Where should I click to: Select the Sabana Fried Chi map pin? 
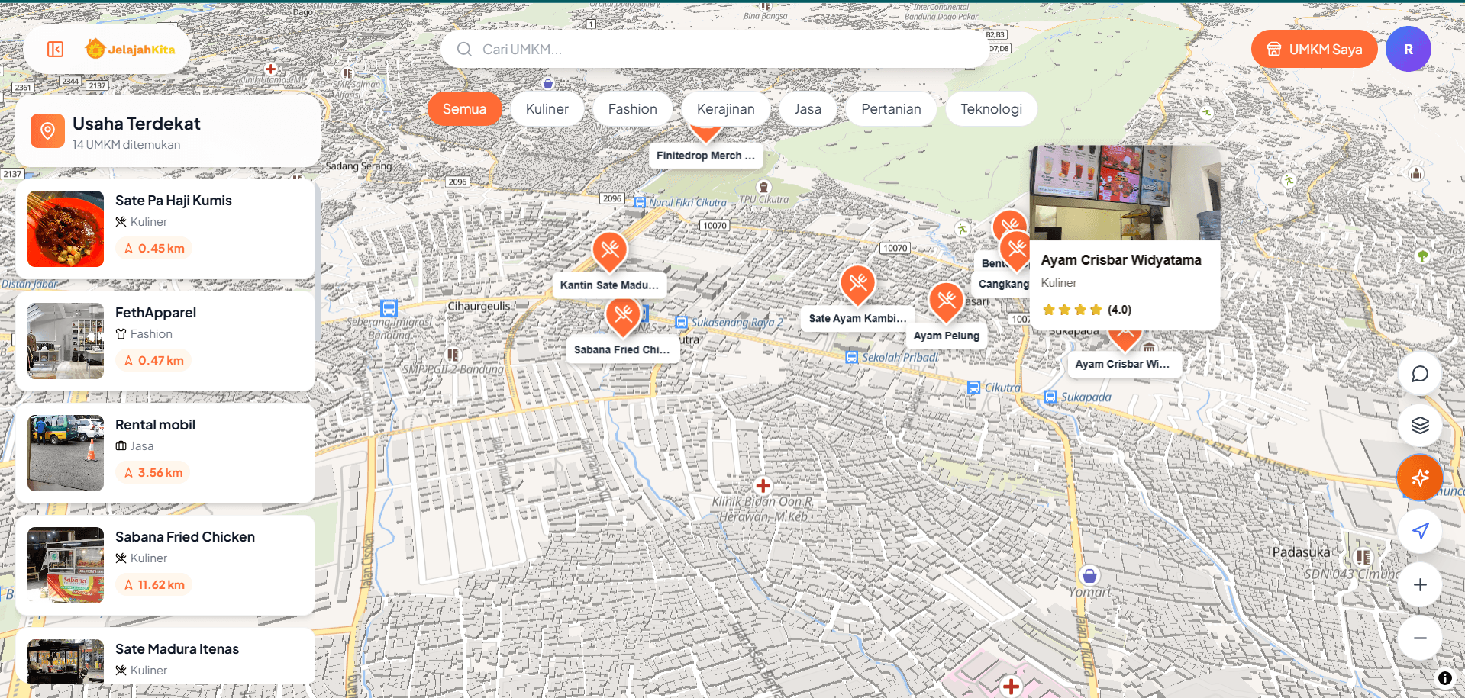[x=623, y=316]
